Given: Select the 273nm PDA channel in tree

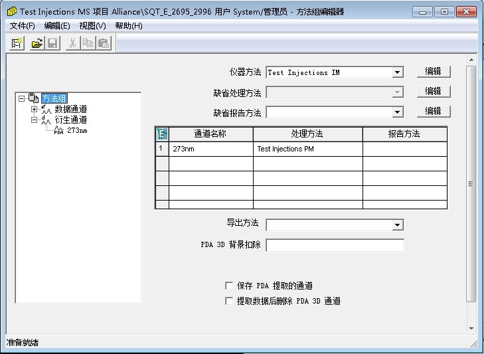Looking at the screenshot, I should [x=76, y=130].
